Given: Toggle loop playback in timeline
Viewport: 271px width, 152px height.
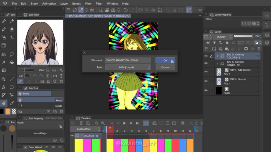Looking at the screenshot, I should click(146, 123).
